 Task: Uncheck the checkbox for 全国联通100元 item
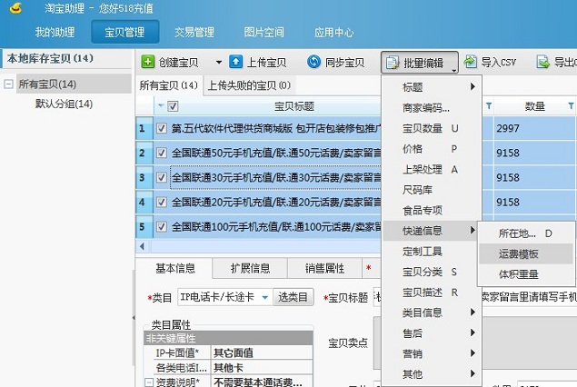click(x=162, y=227)
